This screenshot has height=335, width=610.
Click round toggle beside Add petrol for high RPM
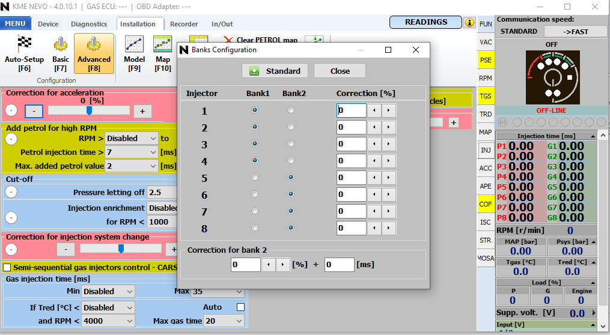coord(11,139)
